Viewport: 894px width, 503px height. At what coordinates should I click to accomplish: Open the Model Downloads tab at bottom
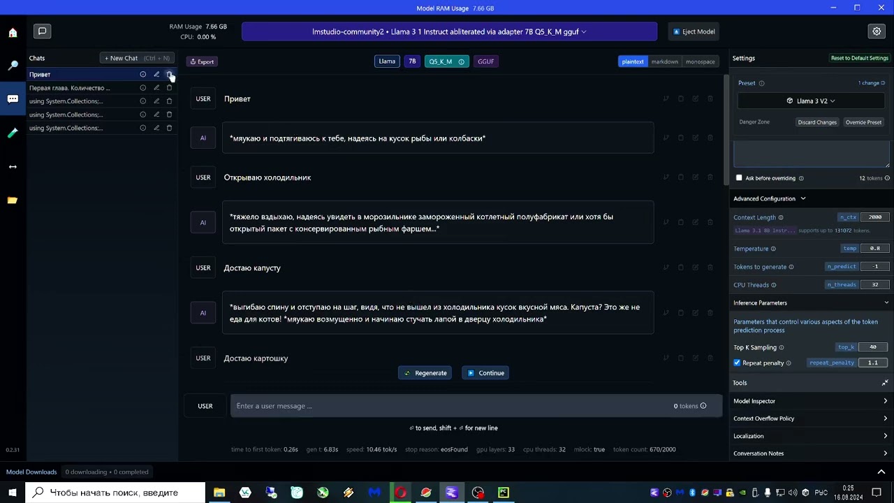click(x=31, y=472)
